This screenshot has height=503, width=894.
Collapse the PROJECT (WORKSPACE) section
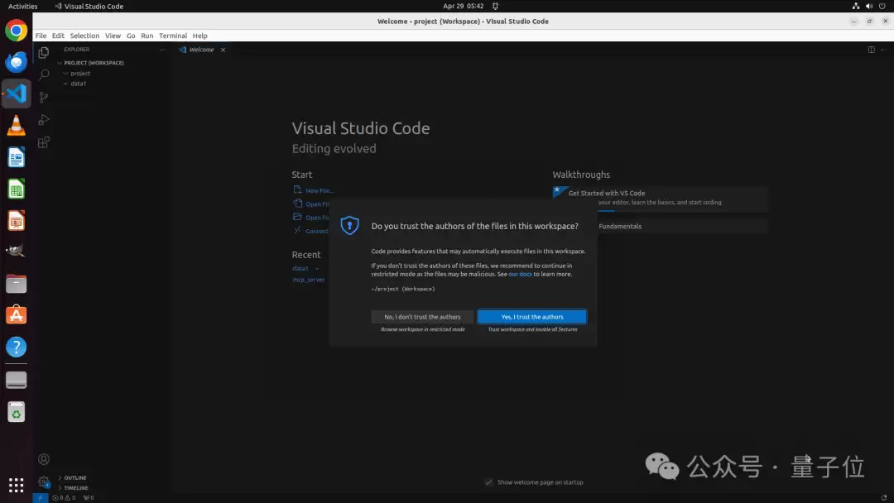(x=92, y=63)
